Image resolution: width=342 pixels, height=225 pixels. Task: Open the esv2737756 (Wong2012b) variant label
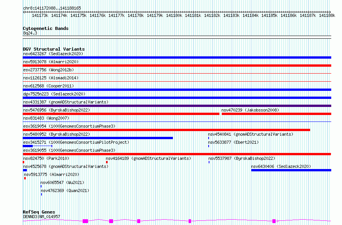click(48, 70)
